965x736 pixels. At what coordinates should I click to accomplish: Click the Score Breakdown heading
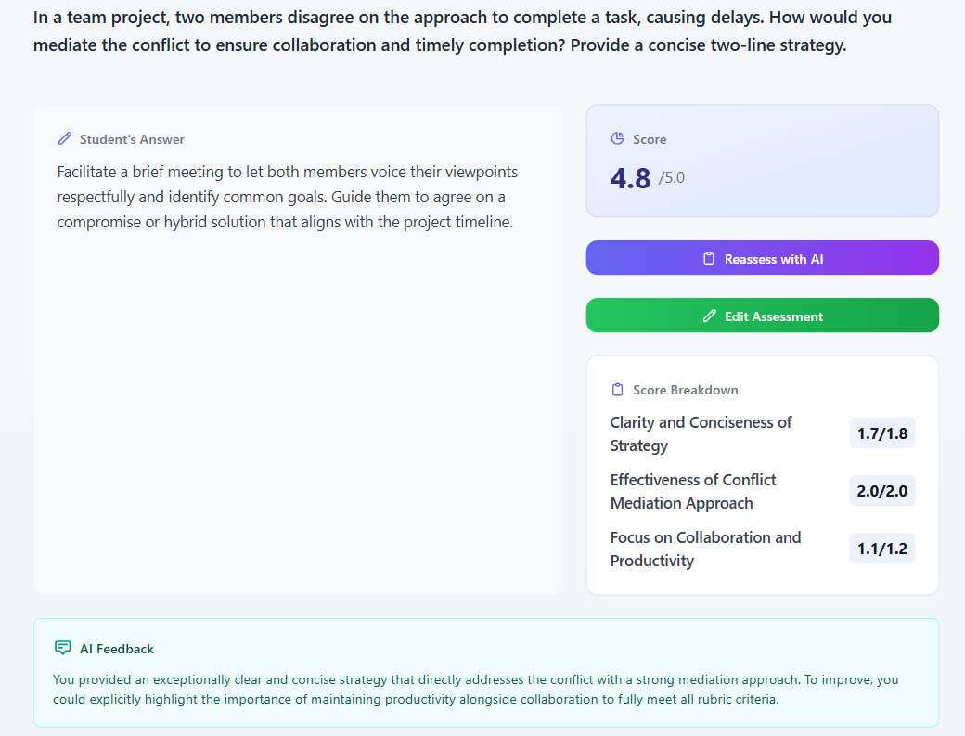(x=686, y=390)
